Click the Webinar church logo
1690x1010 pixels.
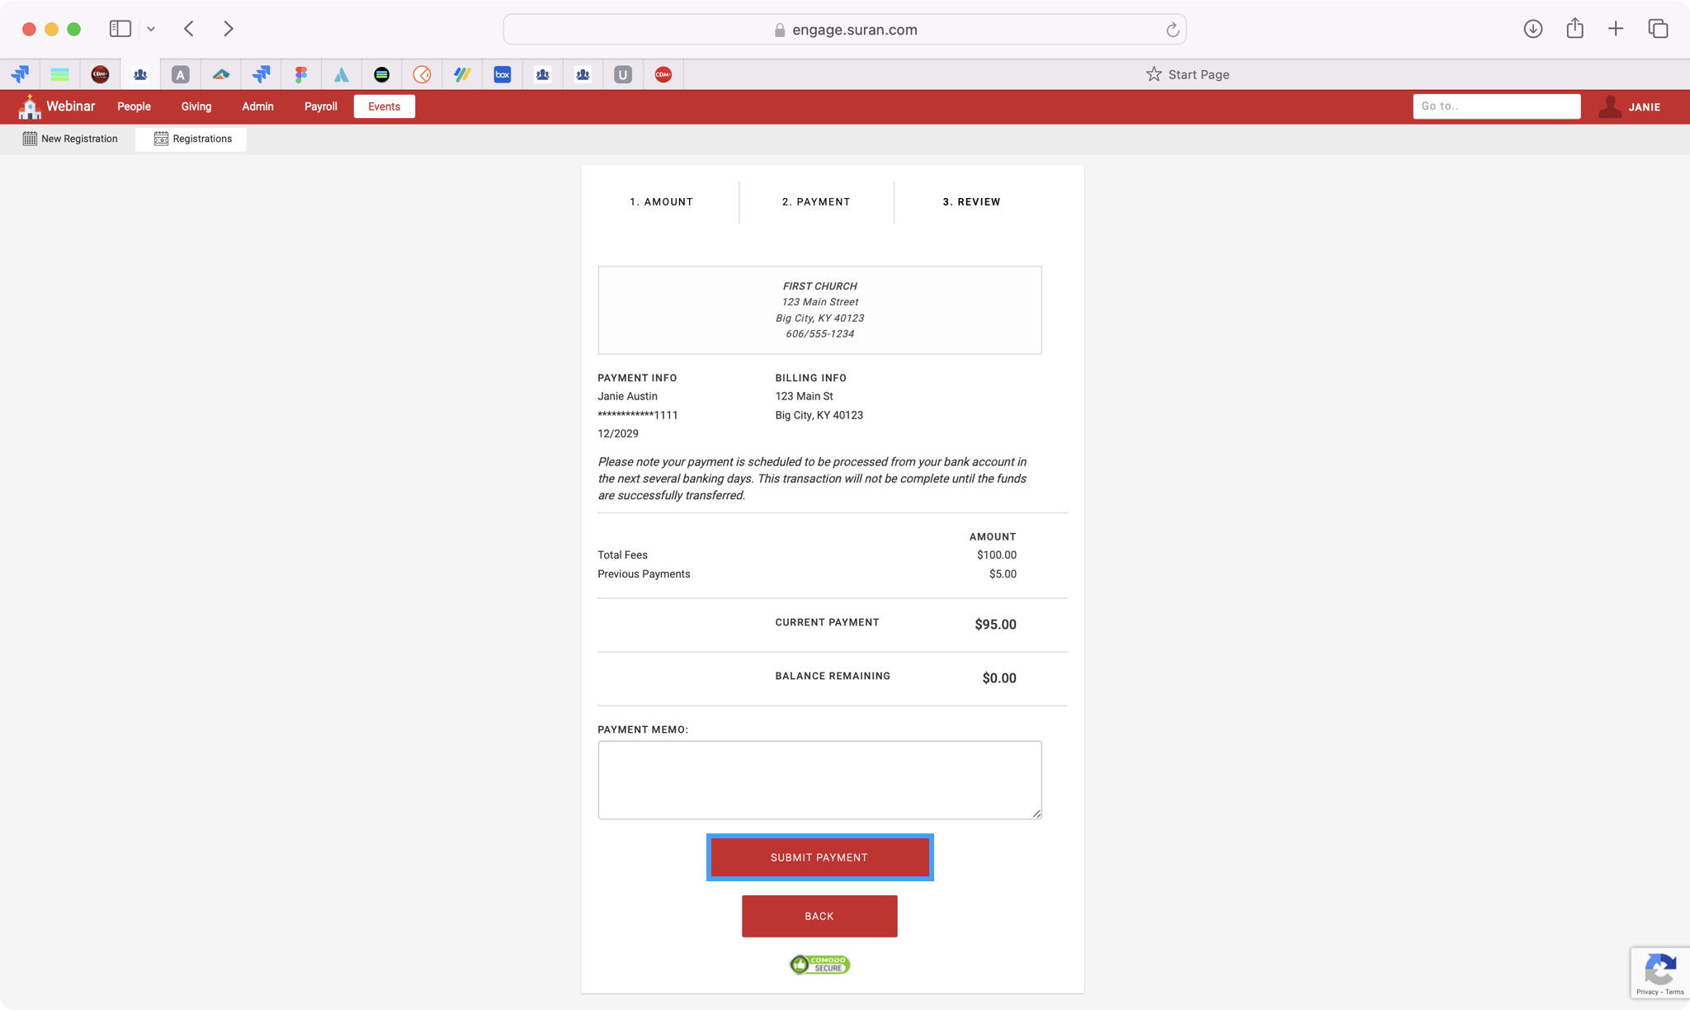30,106
